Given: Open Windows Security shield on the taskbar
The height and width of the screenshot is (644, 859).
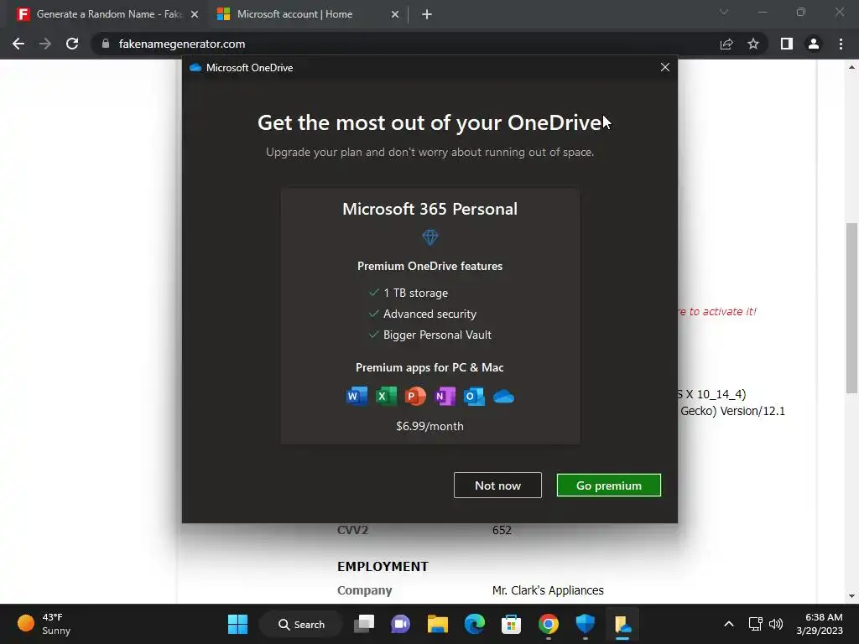Looking at the screenshot, I should click(x=585, y=624).
